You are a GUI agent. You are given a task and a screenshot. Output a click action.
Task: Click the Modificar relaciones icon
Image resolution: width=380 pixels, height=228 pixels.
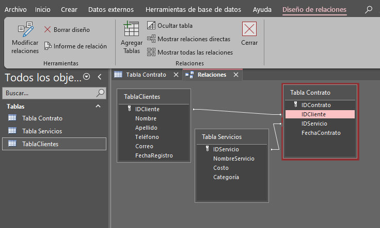click(x=26, y=29)
